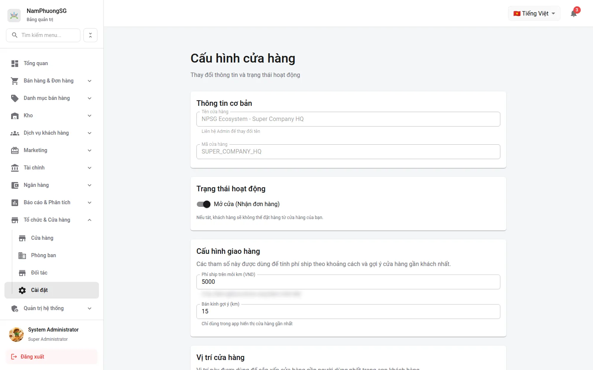This screenshot has height=370, width=593.
Task: Open the Đối tác submenu item
Action: point(52,273)
